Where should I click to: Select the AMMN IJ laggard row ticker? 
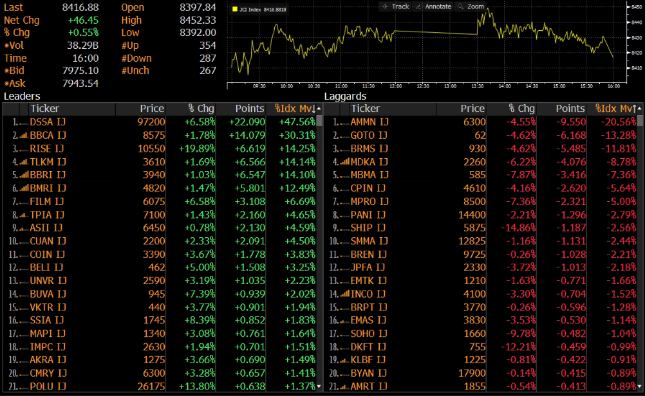(x=369, y=122)
